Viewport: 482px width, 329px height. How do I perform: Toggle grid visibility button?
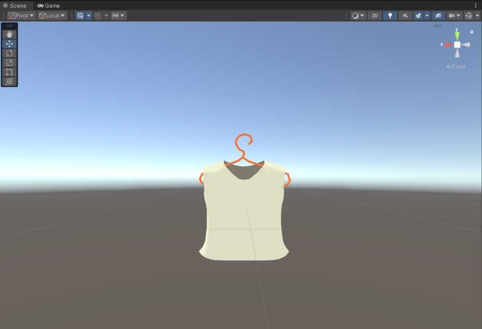[x=80, y=16]
